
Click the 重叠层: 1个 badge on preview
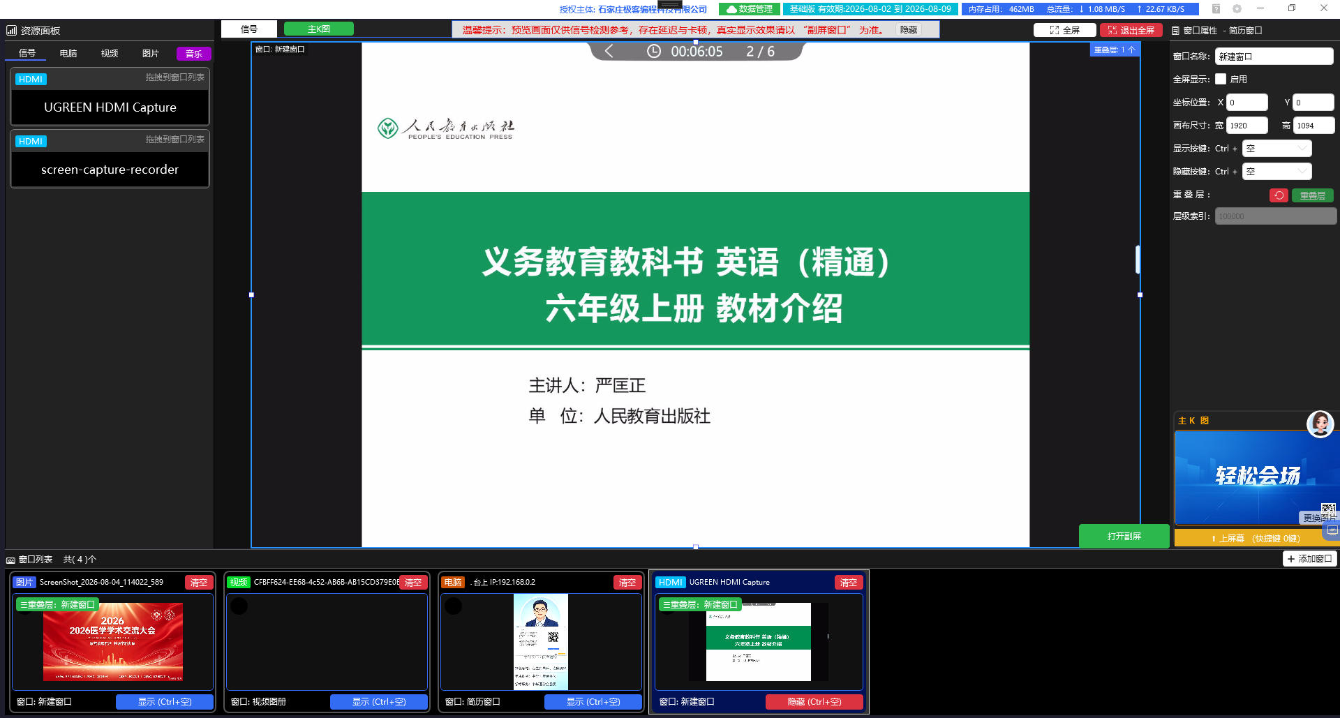click(1115, 50)
